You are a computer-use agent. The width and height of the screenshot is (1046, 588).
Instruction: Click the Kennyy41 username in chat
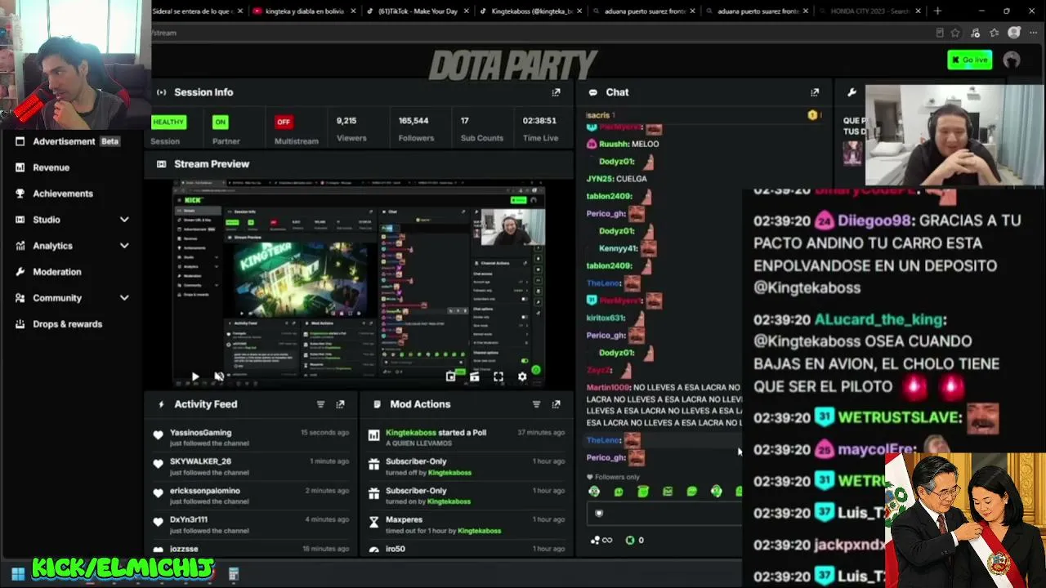point(618,248)
